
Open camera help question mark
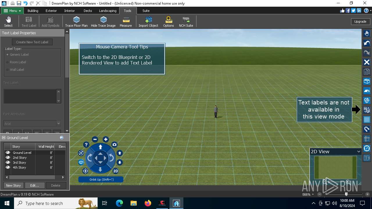point(86,145)
